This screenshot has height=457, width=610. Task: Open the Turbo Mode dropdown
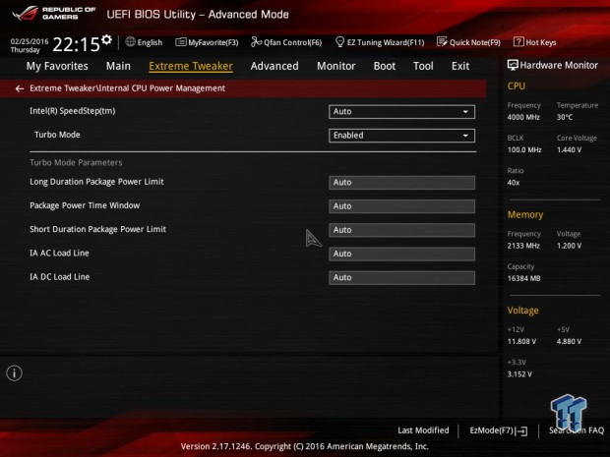[401, 136]
